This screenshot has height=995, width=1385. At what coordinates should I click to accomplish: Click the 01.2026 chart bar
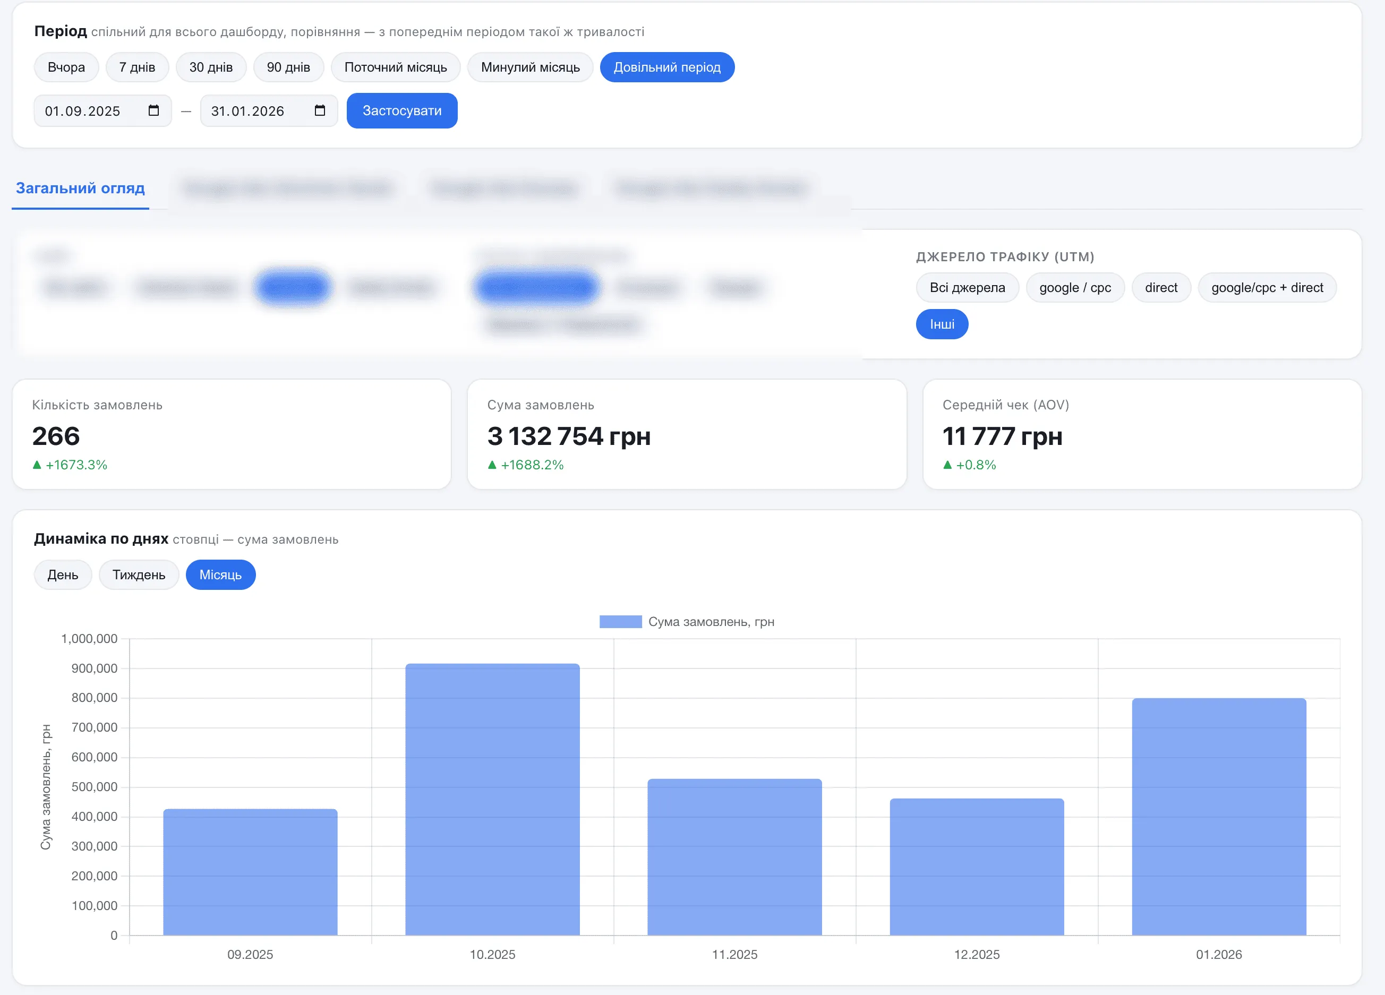click(1219, 817)
